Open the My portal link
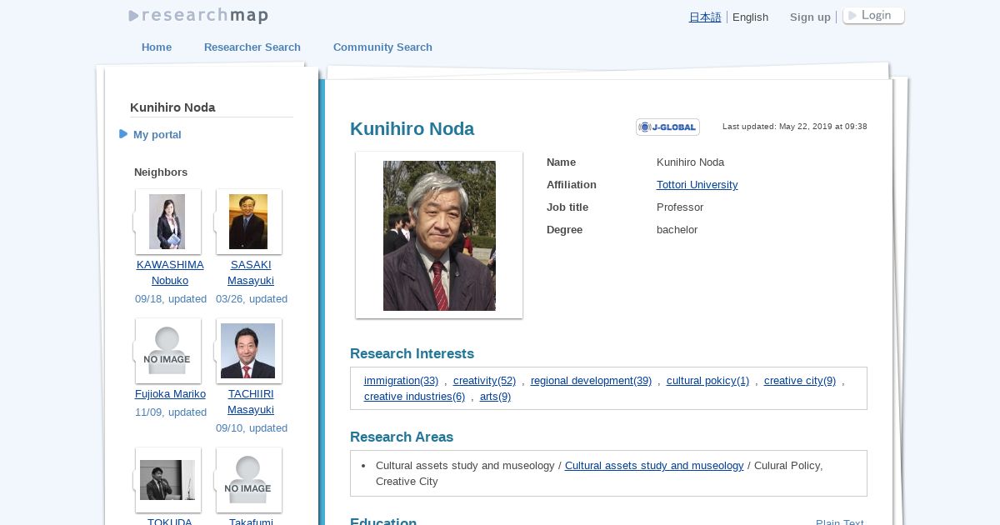Screen dimensions: 1000x525 tap(157, 134)
